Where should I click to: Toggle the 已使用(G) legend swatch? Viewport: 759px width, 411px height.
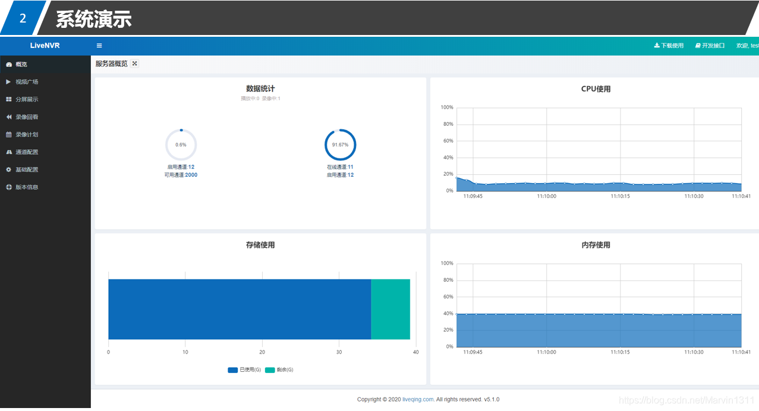pyautogui.click(x=233, y=370)
